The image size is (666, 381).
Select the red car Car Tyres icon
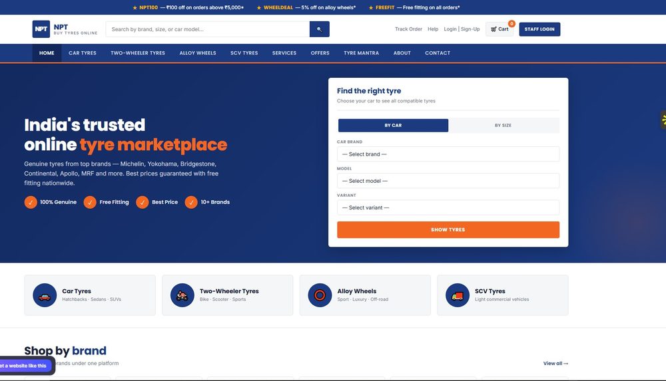point(45,295)
